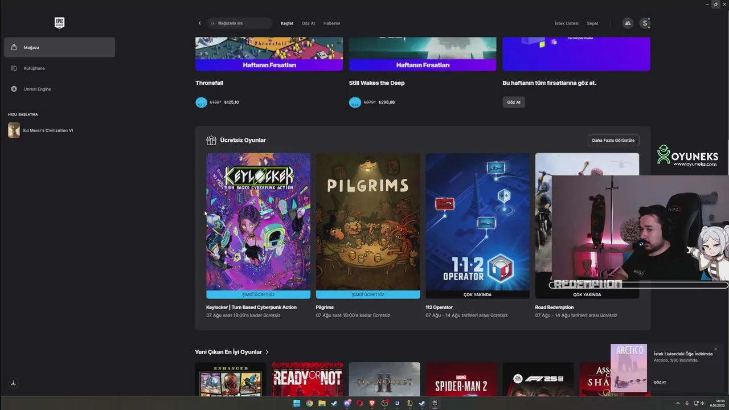Screen dimensions: 729x410
Task: Expand Yeni Çıkan En İyi Oyunlar chevron
Action: [267, 352]
